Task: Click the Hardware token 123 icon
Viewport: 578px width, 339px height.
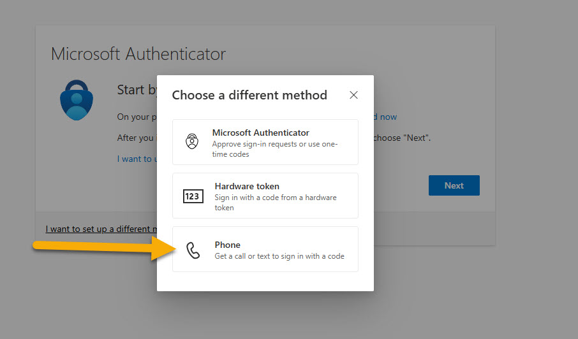Action: [193, 196]
